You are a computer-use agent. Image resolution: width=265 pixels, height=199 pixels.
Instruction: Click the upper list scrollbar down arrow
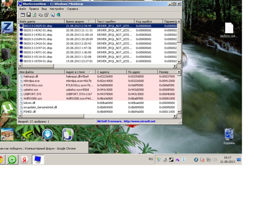[179, 62]
